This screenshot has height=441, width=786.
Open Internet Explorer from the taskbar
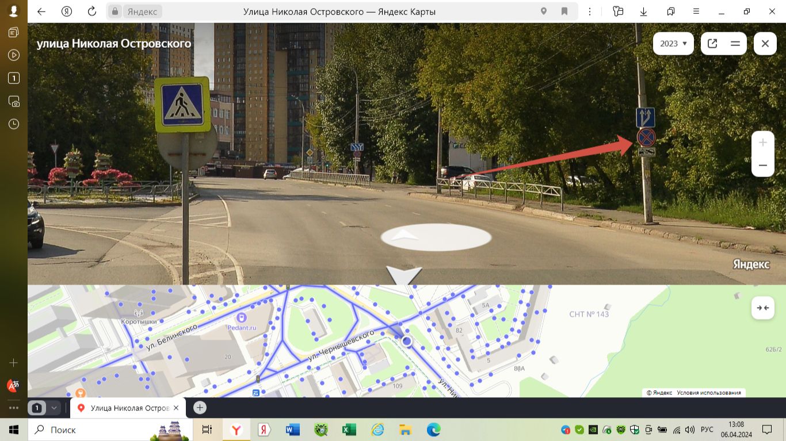(377, 430)
